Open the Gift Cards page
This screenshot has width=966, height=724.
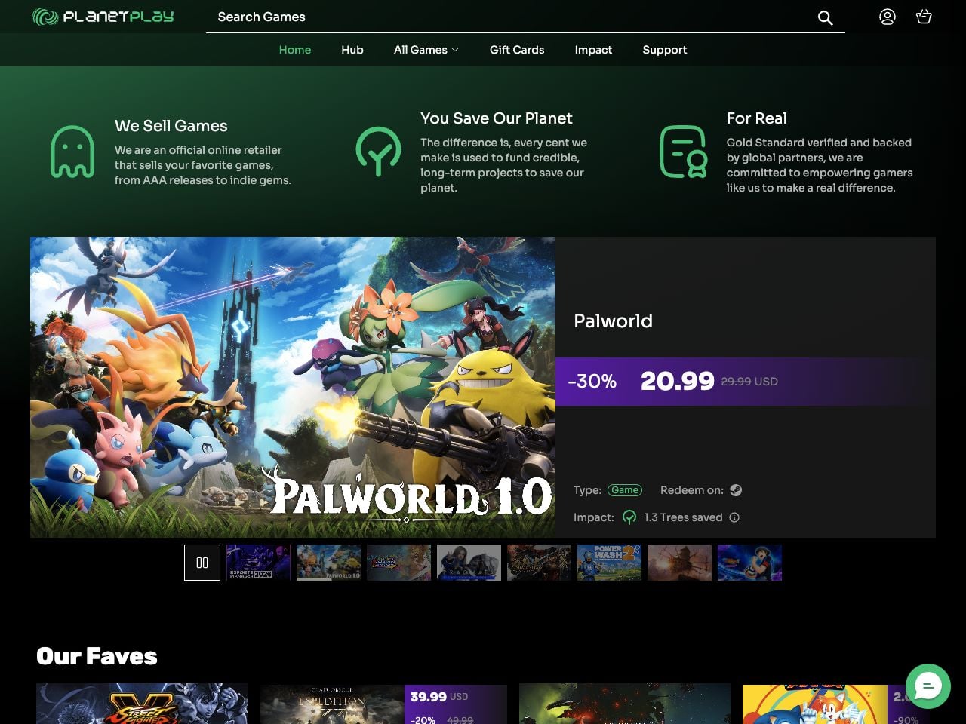point(517,50)
